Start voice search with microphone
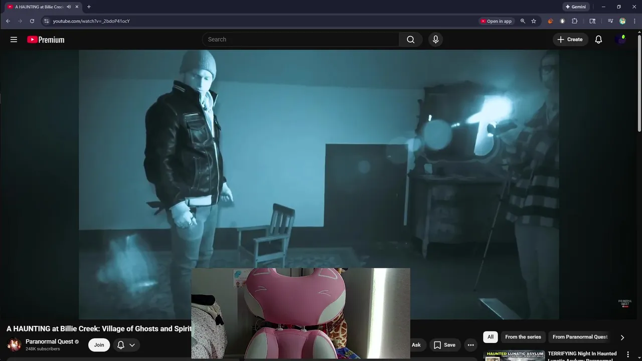Image resolution: width=642 pixels, height=361 pixels. [435, 40]
